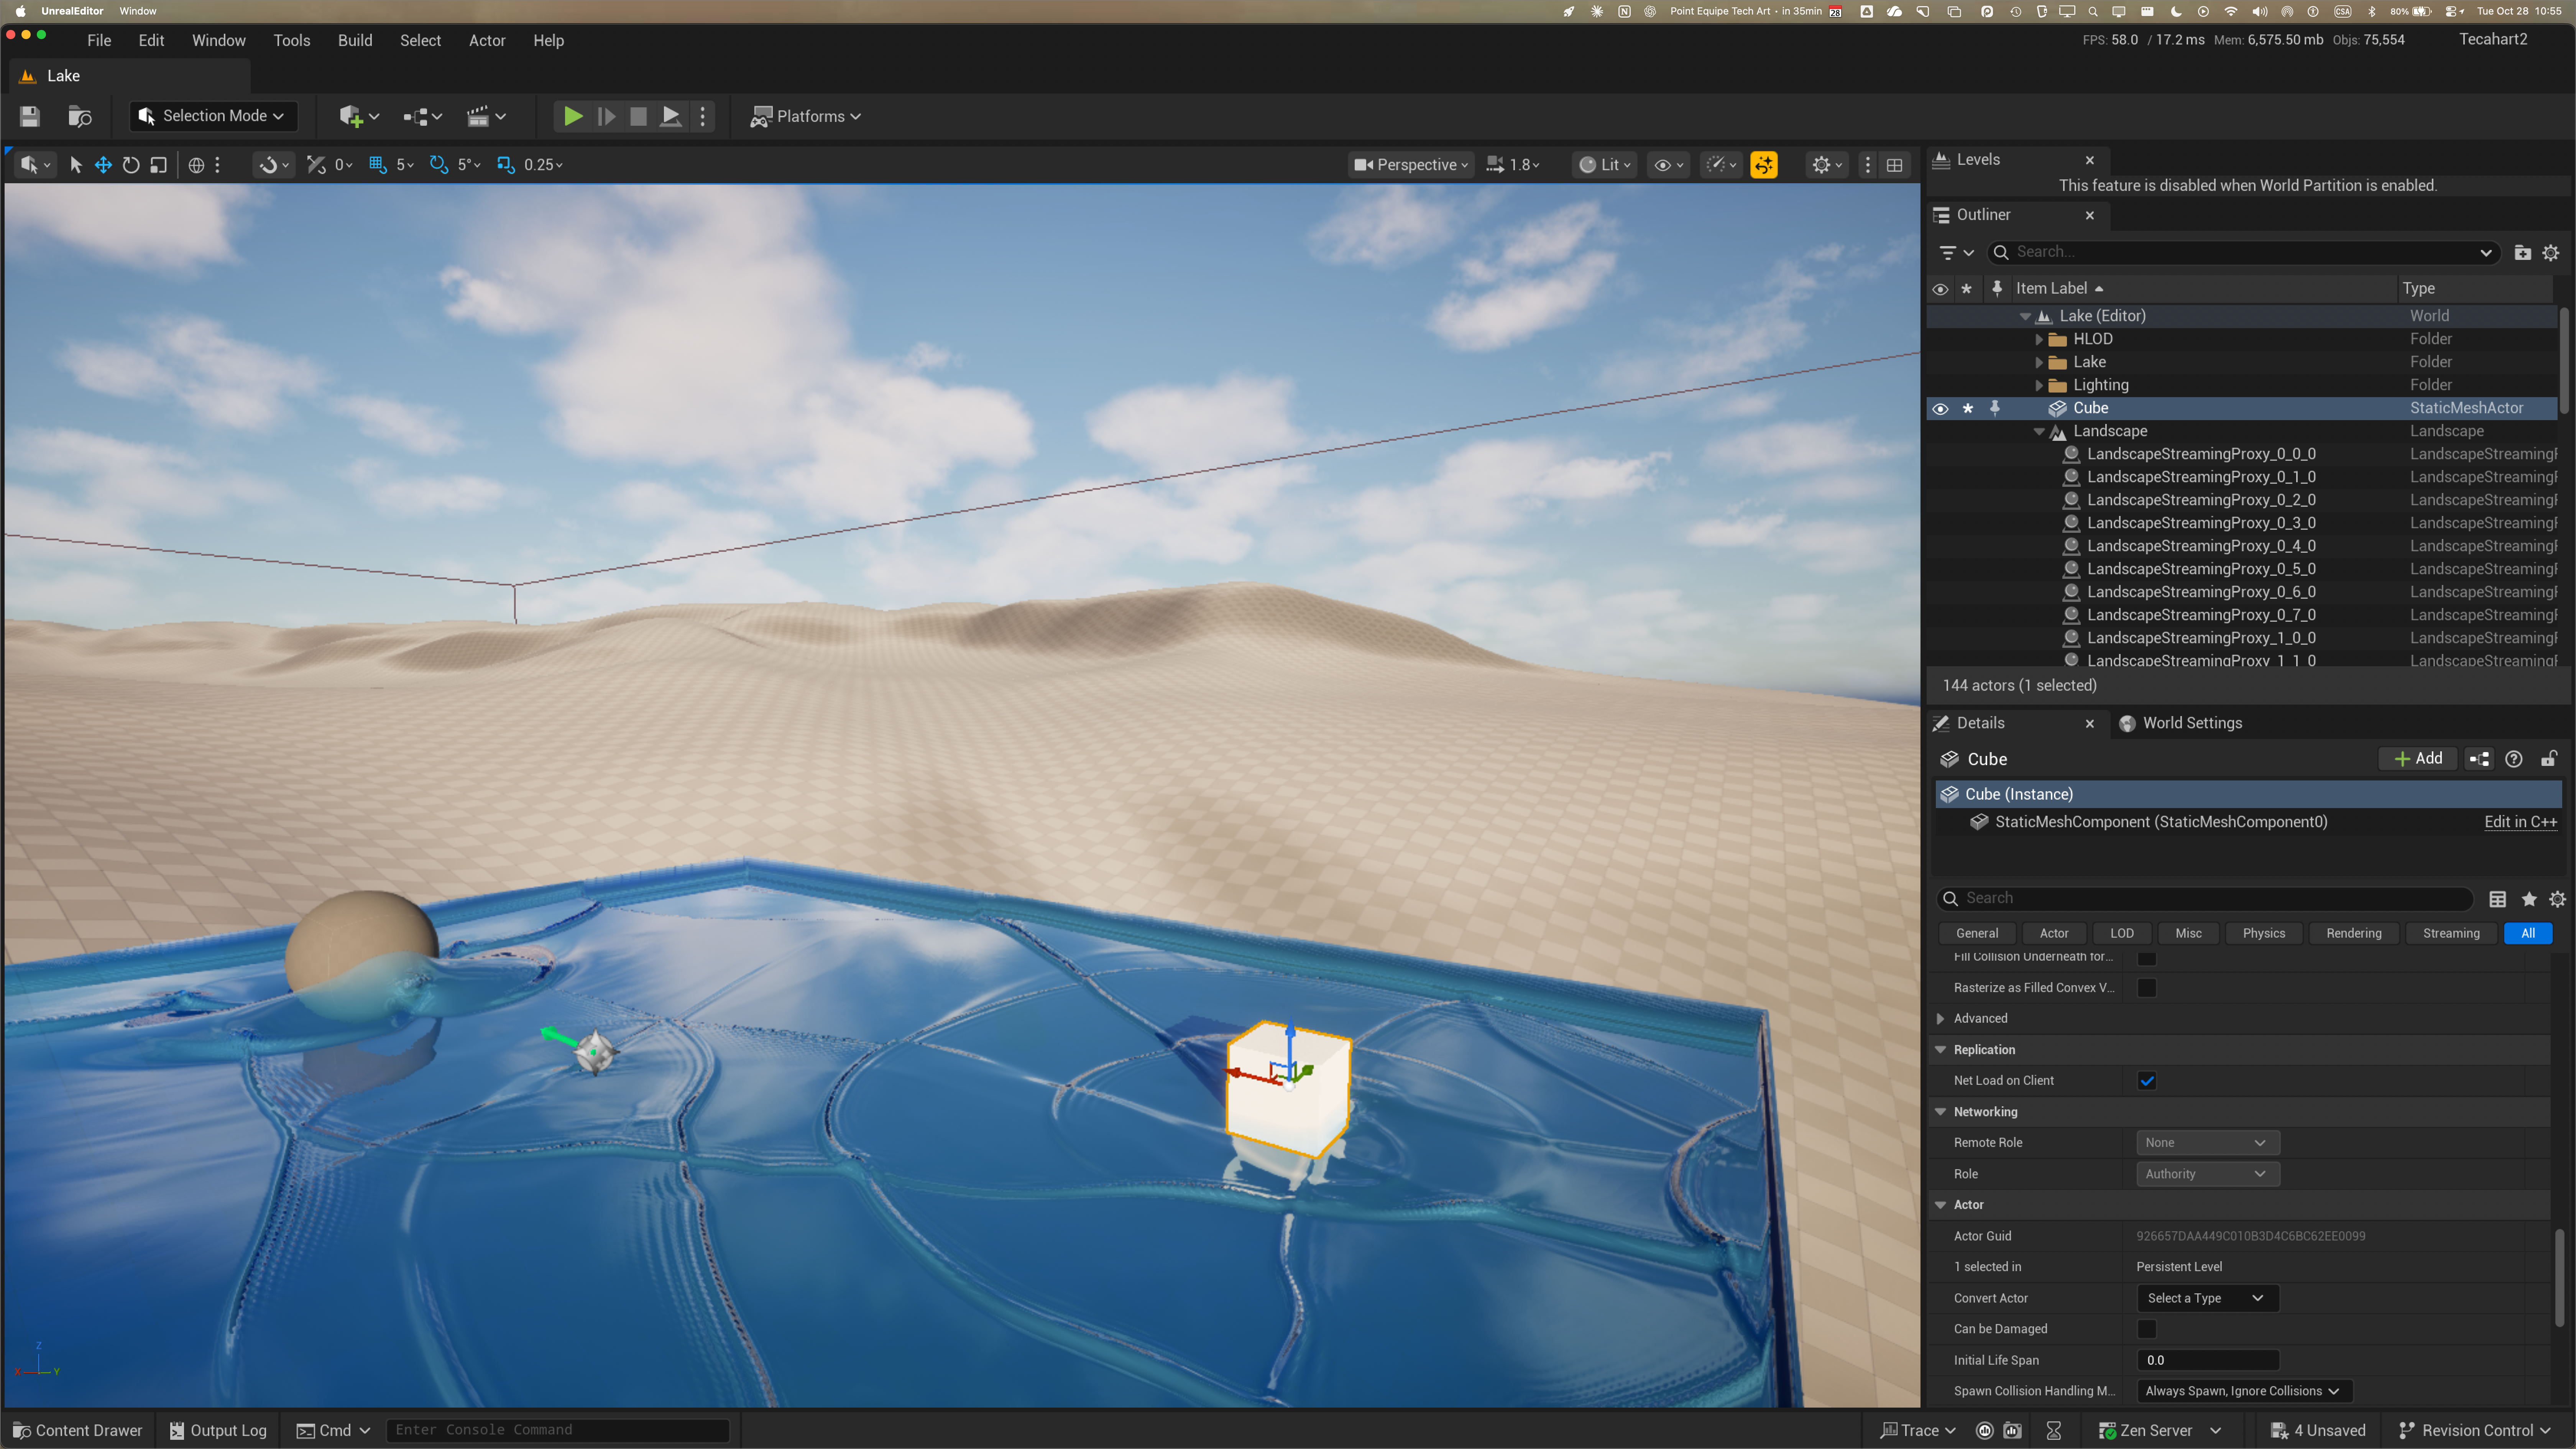Filter Details by the Physics category
The width and height of the screenshot is (2576, 1449).
pos(2264,933)
